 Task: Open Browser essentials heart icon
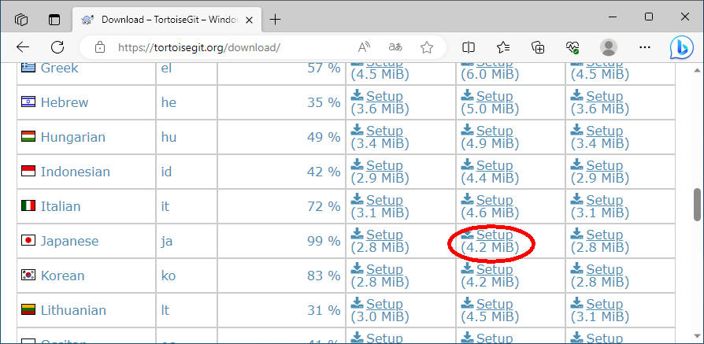tap(573, 47)
